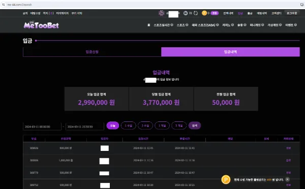Open the 공지 notice link
This screenshot has width=305, height=189.
point(25,13)
